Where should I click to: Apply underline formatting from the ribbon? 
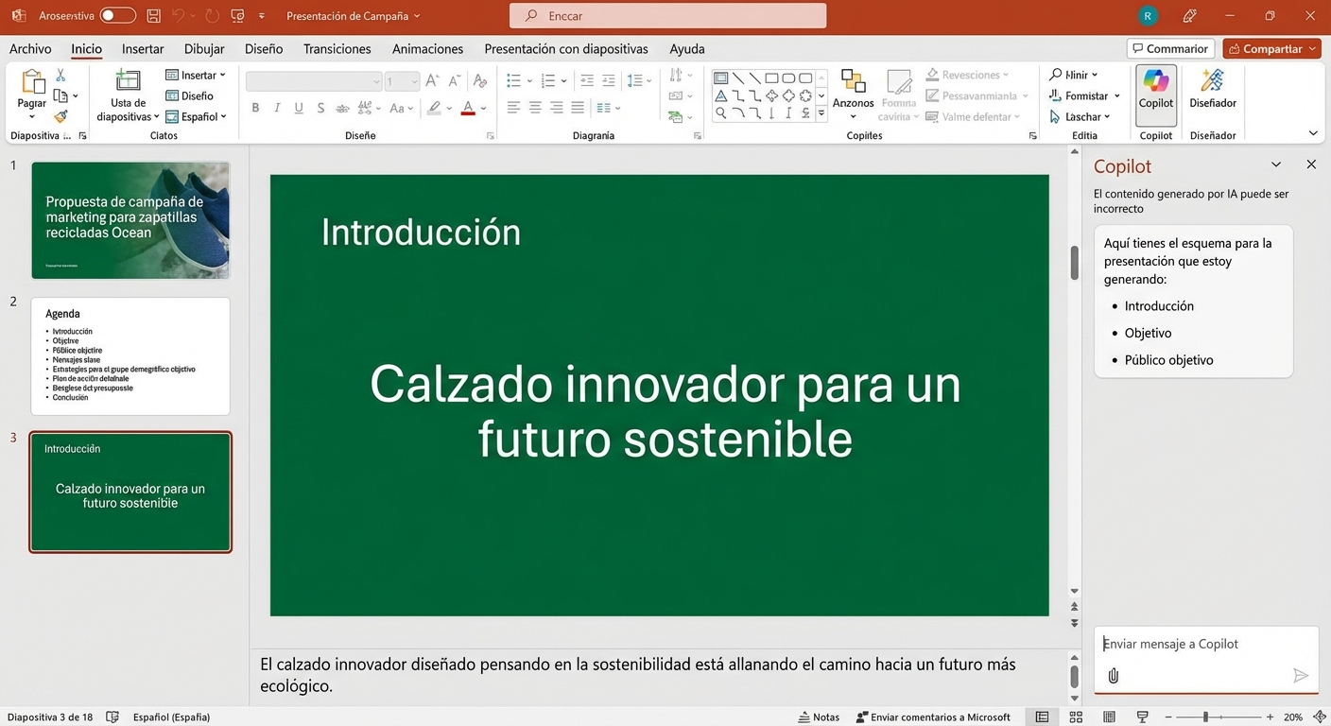click(x=298, y=108)
